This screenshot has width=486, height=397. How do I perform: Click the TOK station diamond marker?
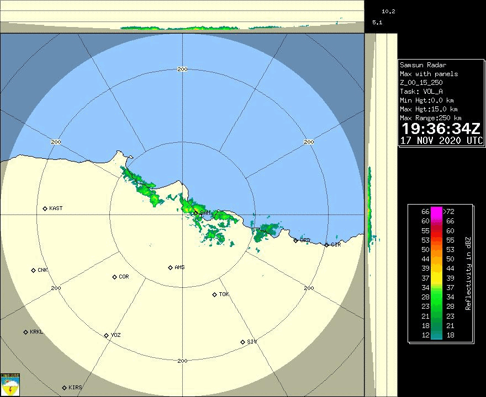tap(214, 294)
